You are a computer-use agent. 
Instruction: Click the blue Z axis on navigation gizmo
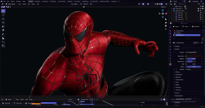click(x=163, y=10)
